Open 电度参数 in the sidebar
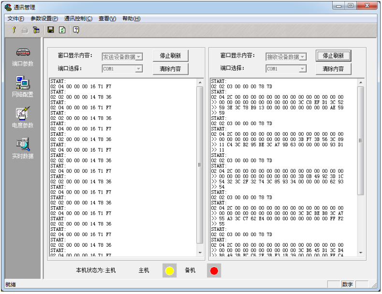The height and width of the screenshot is (294, 382). (23, 118)
